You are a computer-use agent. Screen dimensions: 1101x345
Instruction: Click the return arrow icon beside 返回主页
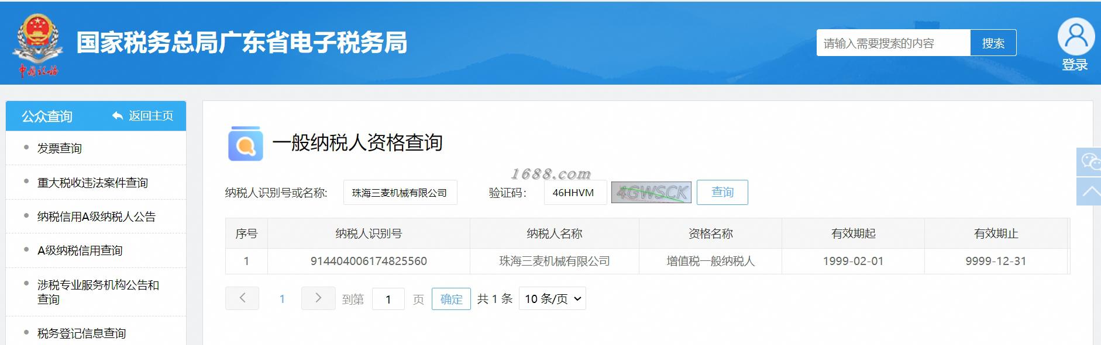pyautogui.click(x=118, y=116)
